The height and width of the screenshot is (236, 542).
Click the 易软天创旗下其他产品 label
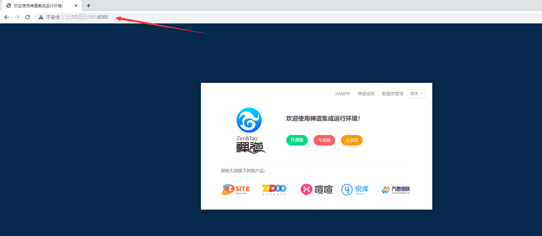pos(243,171)
